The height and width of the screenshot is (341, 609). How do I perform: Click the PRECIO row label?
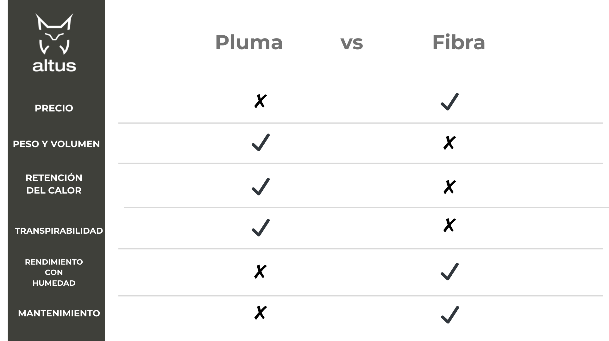pos(54,108)
